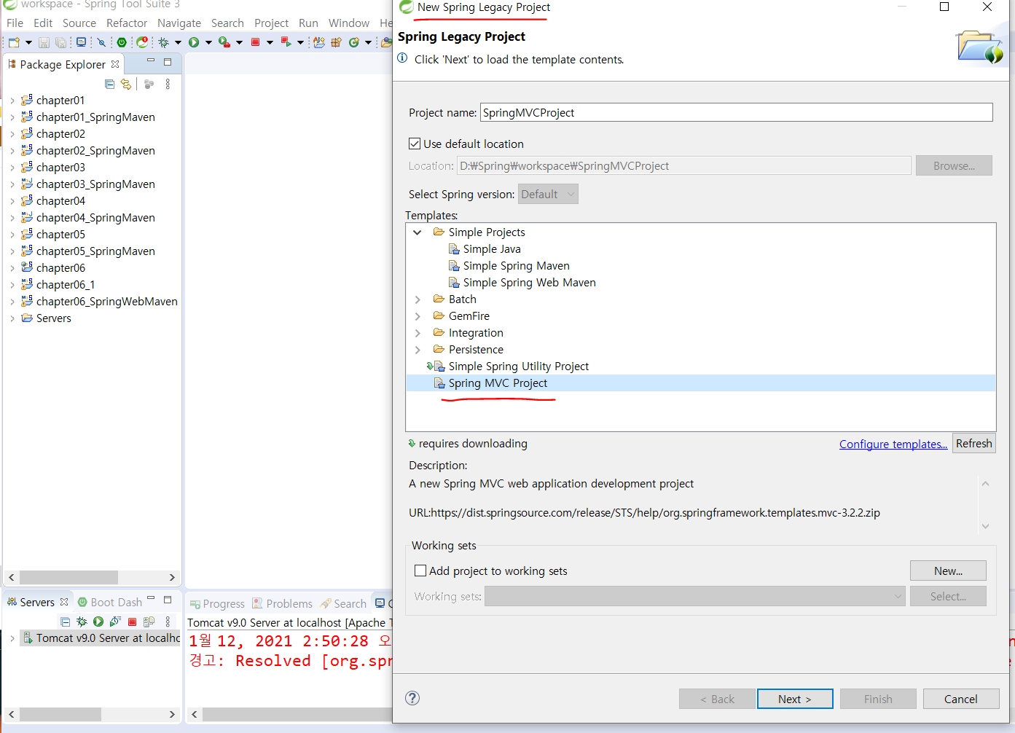Click the green Run icon in main toolbar
The width and height of the screenshot is (1015, 733).
click(x=194, y=42)
